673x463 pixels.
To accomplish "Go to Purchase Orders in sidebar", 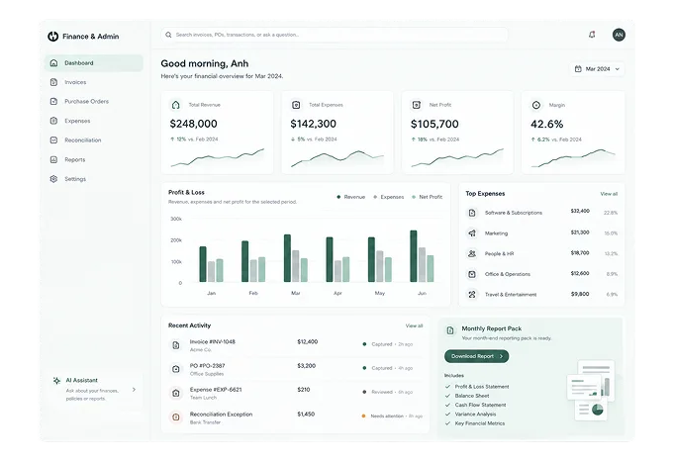I will [x=94, y=101].
